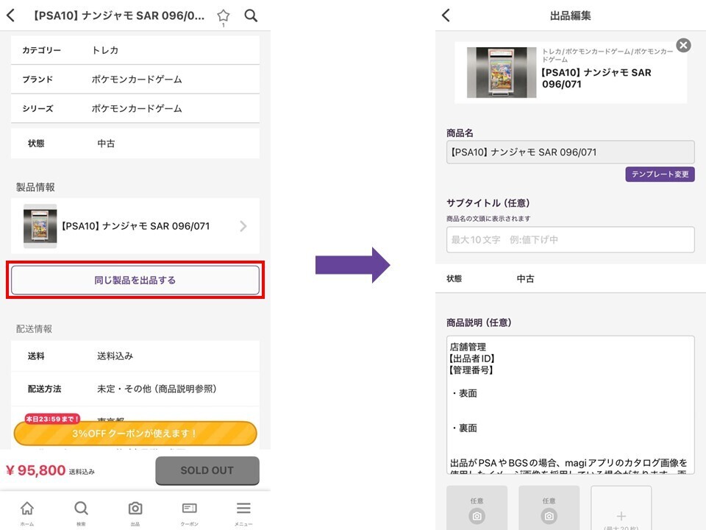Open the 出品 camera tab
Viewport: 706px width, 530px height.
[x=135, y=513]
